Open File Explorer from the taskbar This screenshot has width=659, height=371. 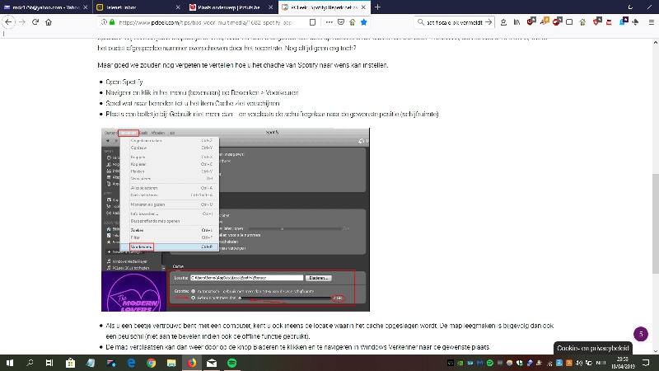pyautogui.click(x=171, y=363)
